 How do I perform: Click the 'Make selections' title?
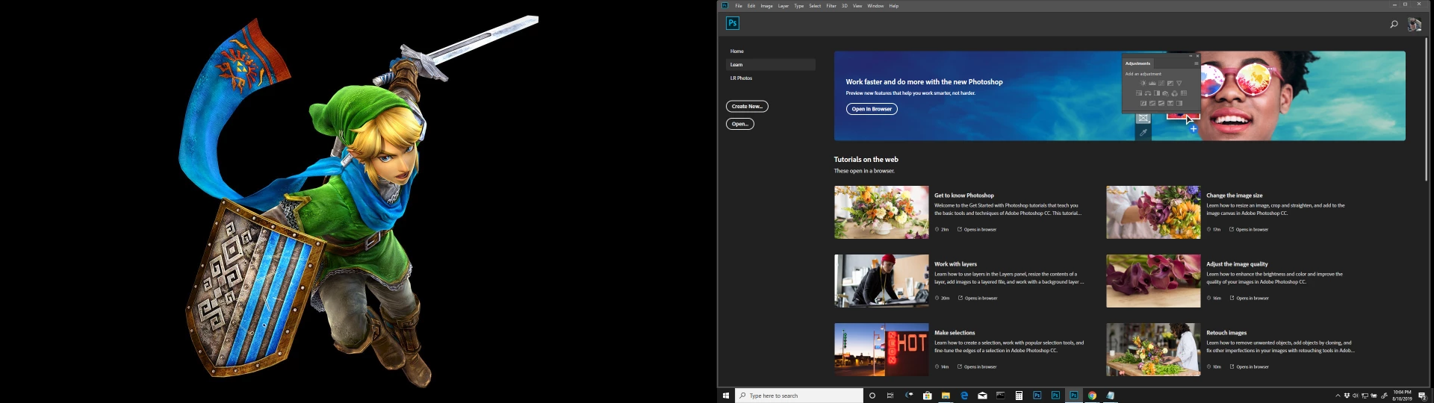pyautogui.click(x=955, y=333)
